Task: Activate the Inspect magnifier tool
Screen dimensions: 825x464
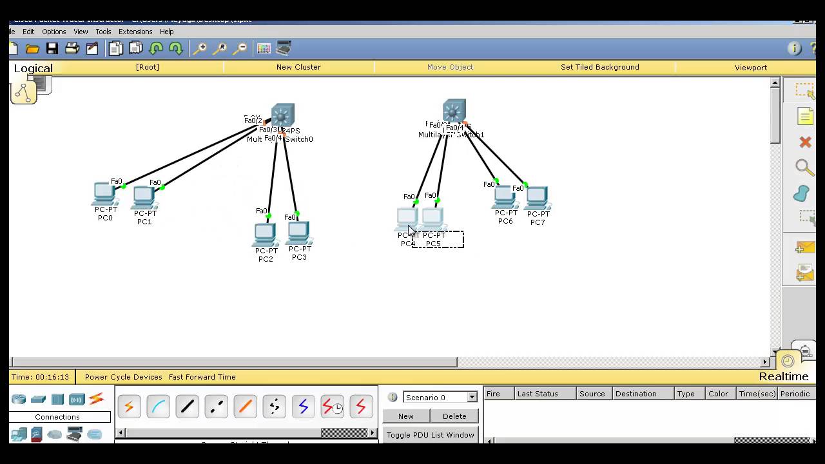Action: point(804,168)
